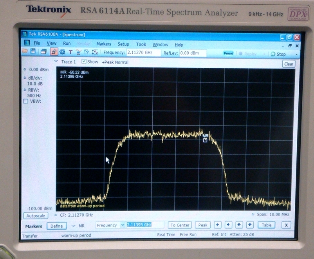Click the Peak marker button
This screenshot has height=259, width=314.
[203, 225]
